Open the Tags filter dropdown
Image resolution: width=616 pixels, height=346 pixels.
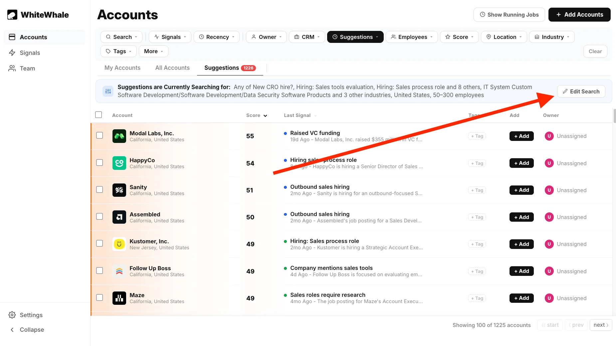(x=118, y=51)
